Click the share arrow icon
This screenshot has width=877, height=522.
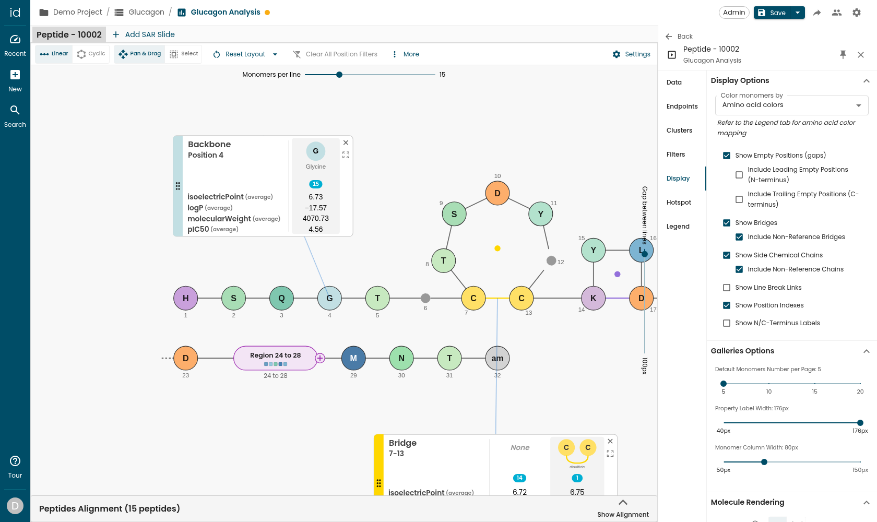pyautogui.click(x=817, y=13)
